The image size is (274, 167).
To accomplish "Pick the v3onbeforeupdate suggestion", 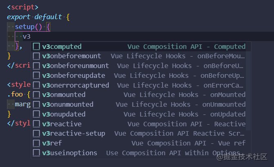I will coord(74,76).
